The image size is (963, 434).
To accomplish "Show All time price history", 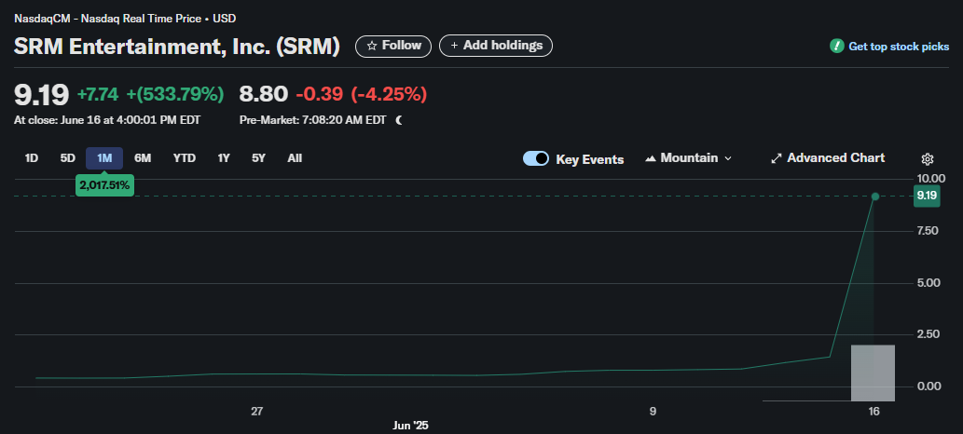I will [x=295, y=158].
